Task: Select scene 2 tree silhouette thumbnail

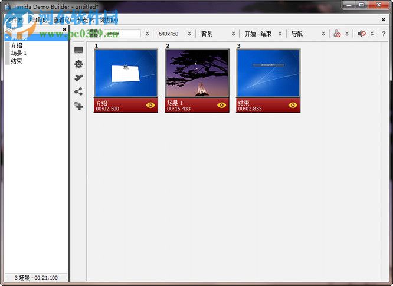Action: point(197,73)
